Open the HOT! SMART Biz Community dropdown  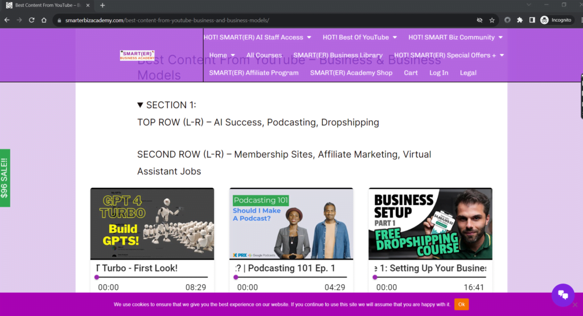pyautogui.click(x=455, y=38)
